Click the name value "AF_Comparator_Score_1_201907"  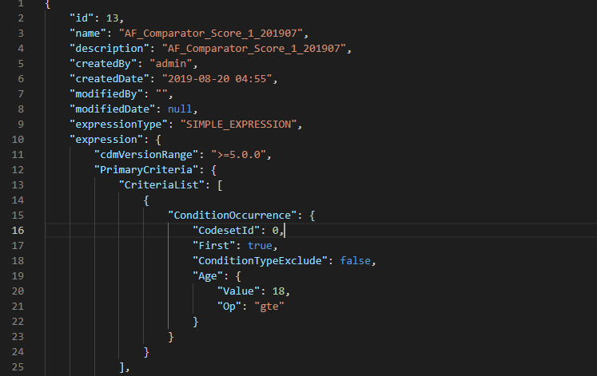[210, 33]
